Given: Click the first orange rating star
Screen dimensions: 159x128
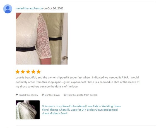Looking at the screenshot, I should click(x=18, y=72).
